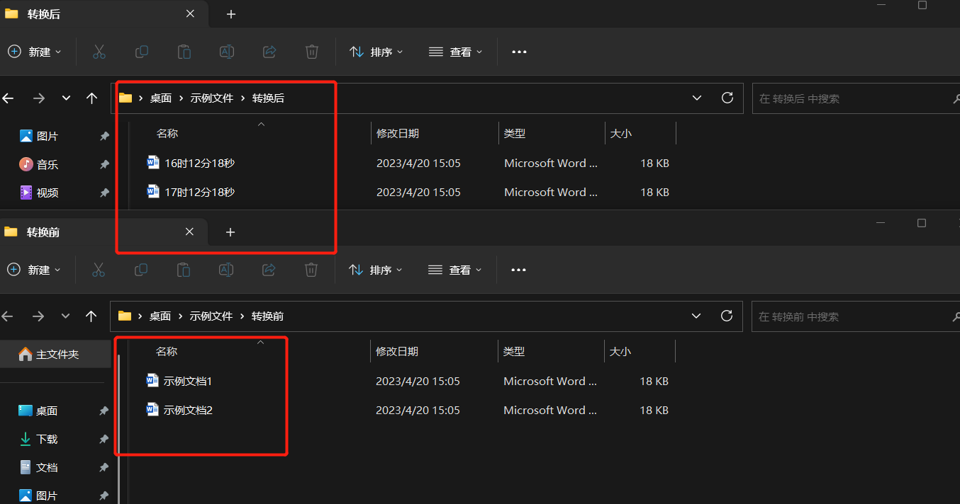
Task: Select the Cut icon in the toolbar
Action: click(x=99, y=51)
